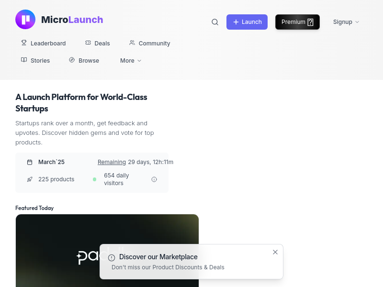This screenshot has width=383, height=287.
Task: Click 'Don't miss our Product Discounts & Deals' text
Action: click(x=168, y=267)
